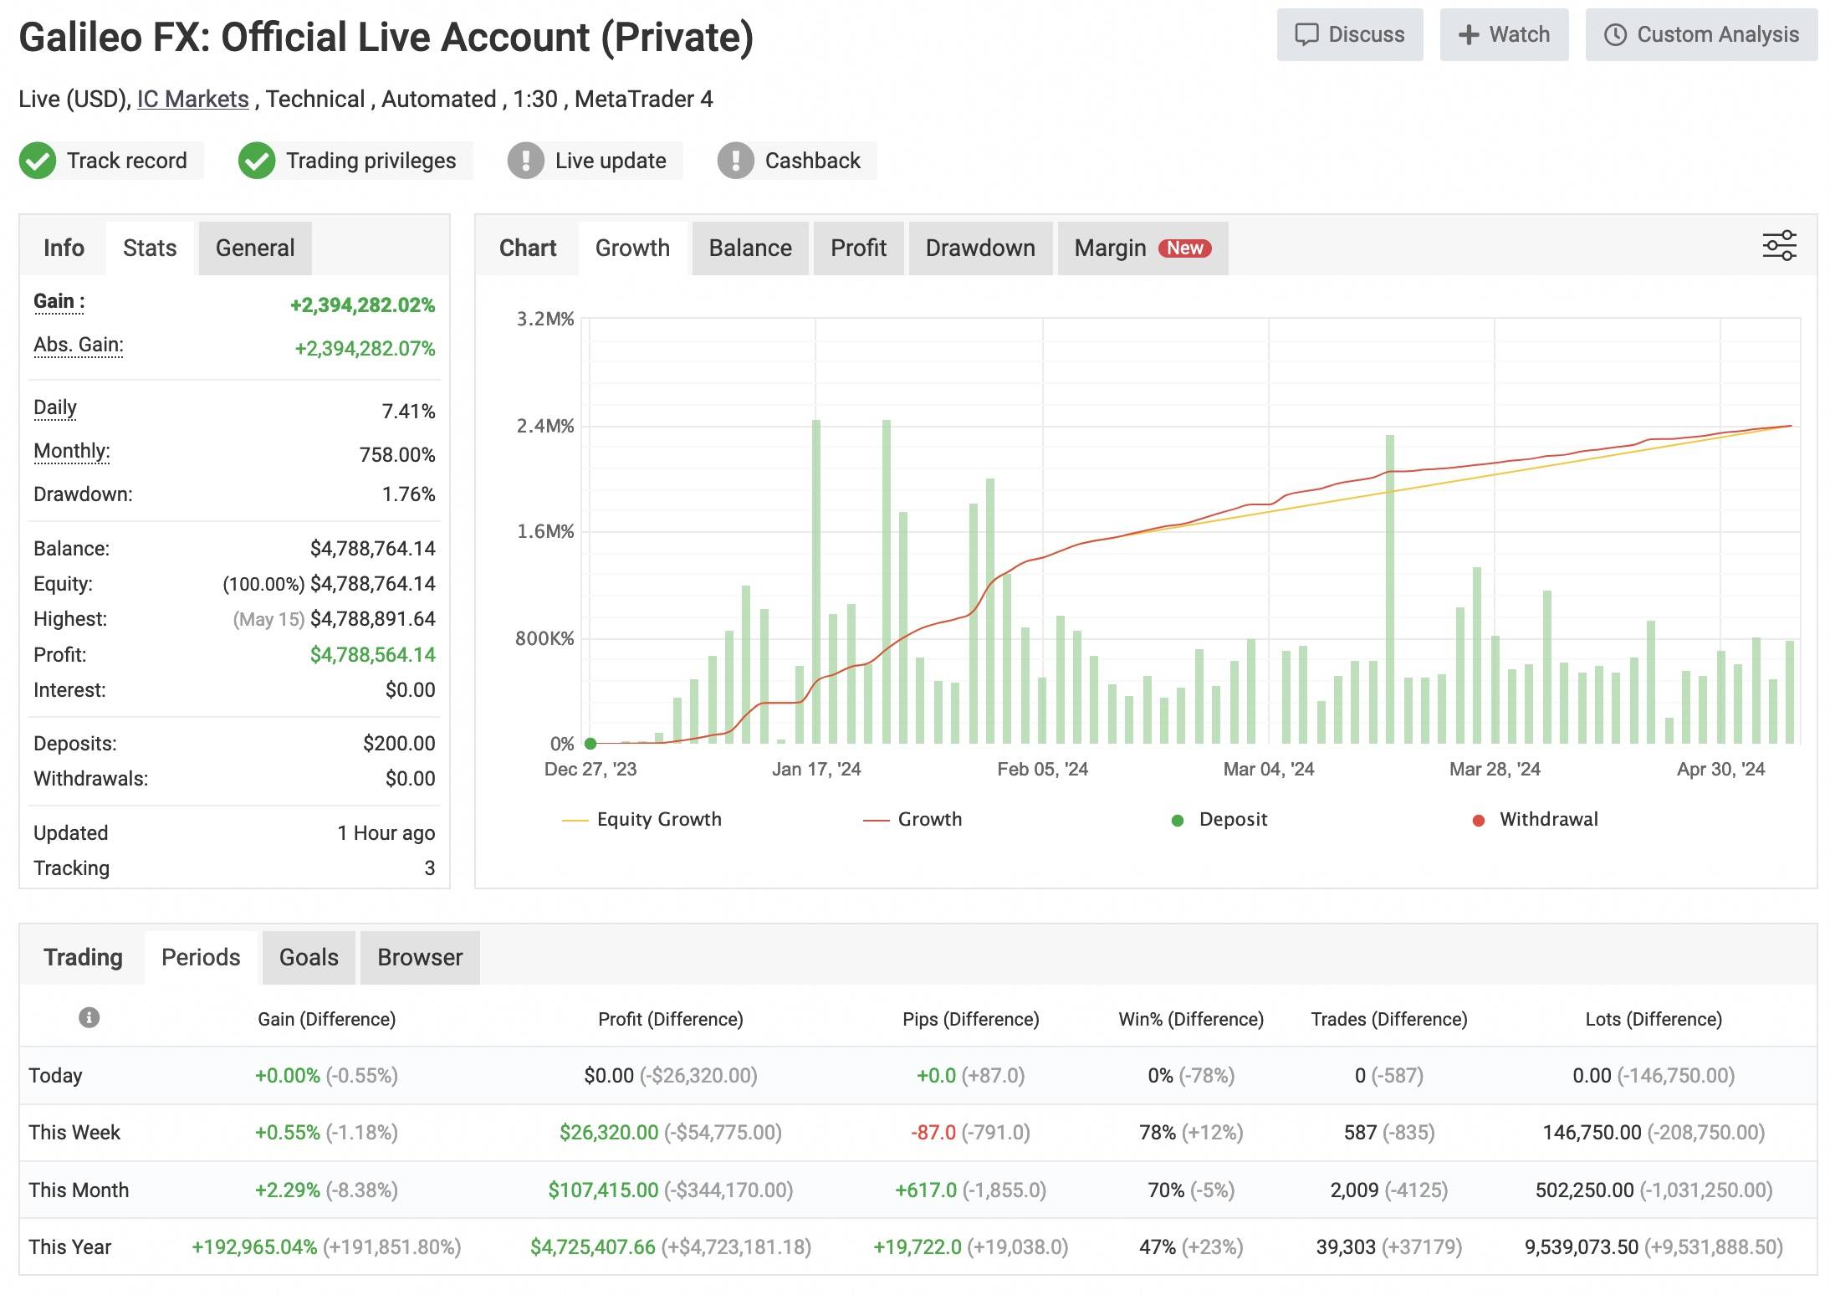Switch to the Drawdown chart tab
The image size is (1830, 1295).
point(979,248)
